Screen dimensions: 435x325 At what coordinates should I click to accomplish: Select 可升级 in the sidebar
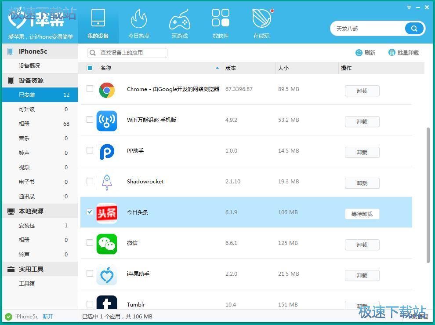[40, 109]
